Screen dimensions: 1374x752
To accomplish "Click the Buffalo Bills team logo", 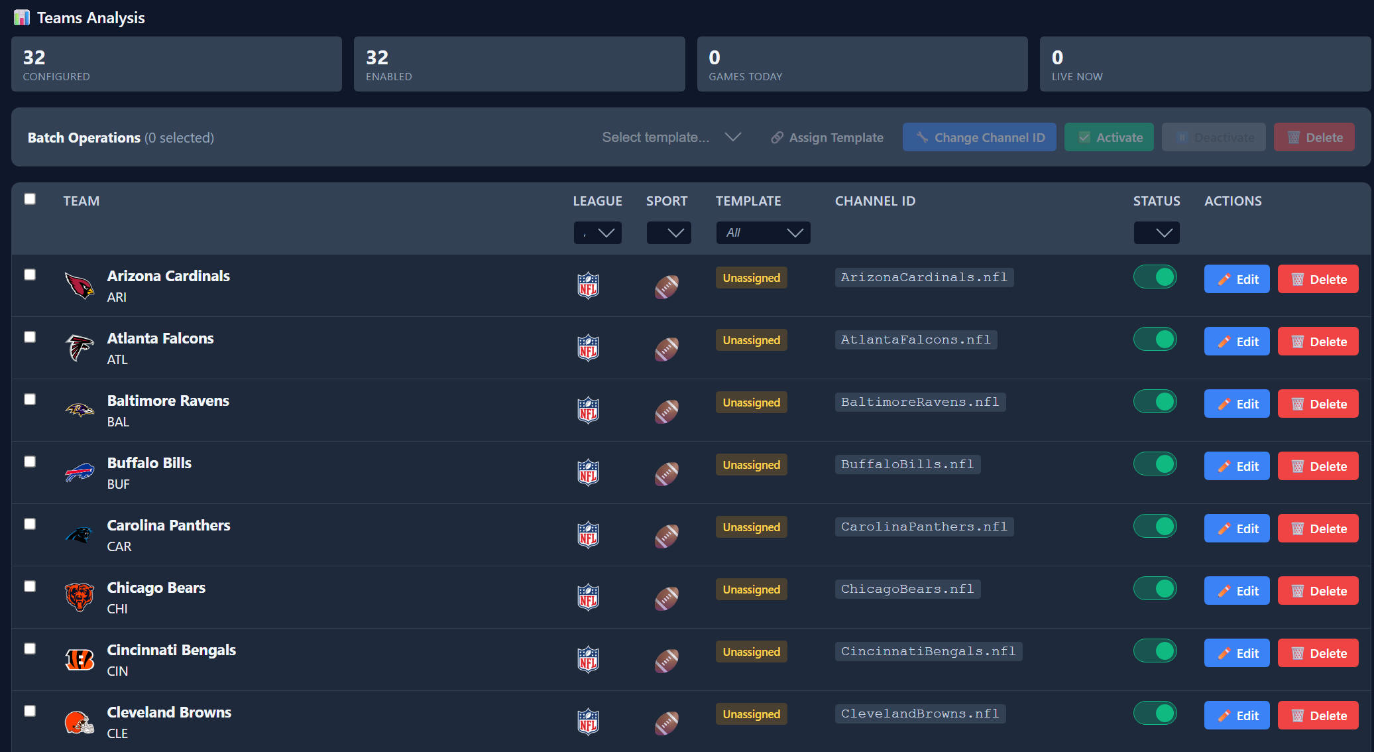I will pos(80,473).
